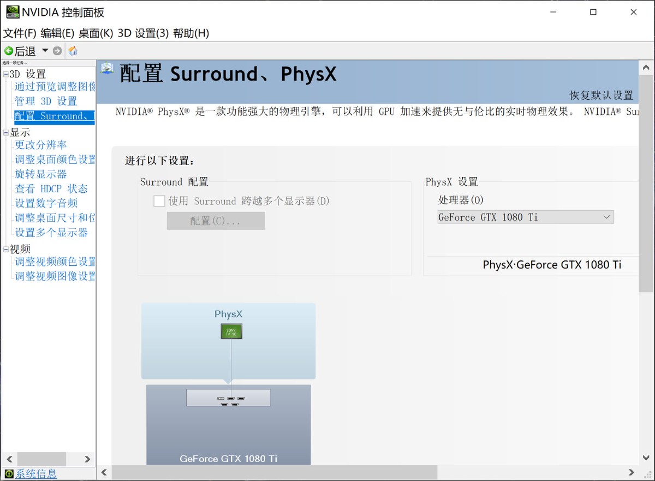Open the 桌面(K) menu

[x=96, y=33]
